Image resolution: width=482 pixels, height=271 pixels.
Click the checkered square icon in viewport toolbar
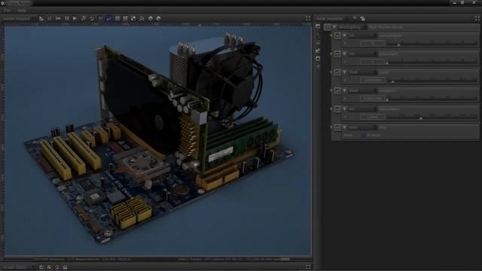pyautogui.click(x=133, y=18)
